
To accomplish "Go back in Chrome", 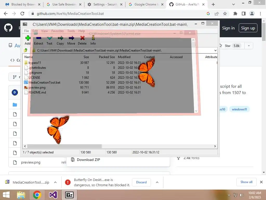I will pyautogui.click(x=6, y=14).
